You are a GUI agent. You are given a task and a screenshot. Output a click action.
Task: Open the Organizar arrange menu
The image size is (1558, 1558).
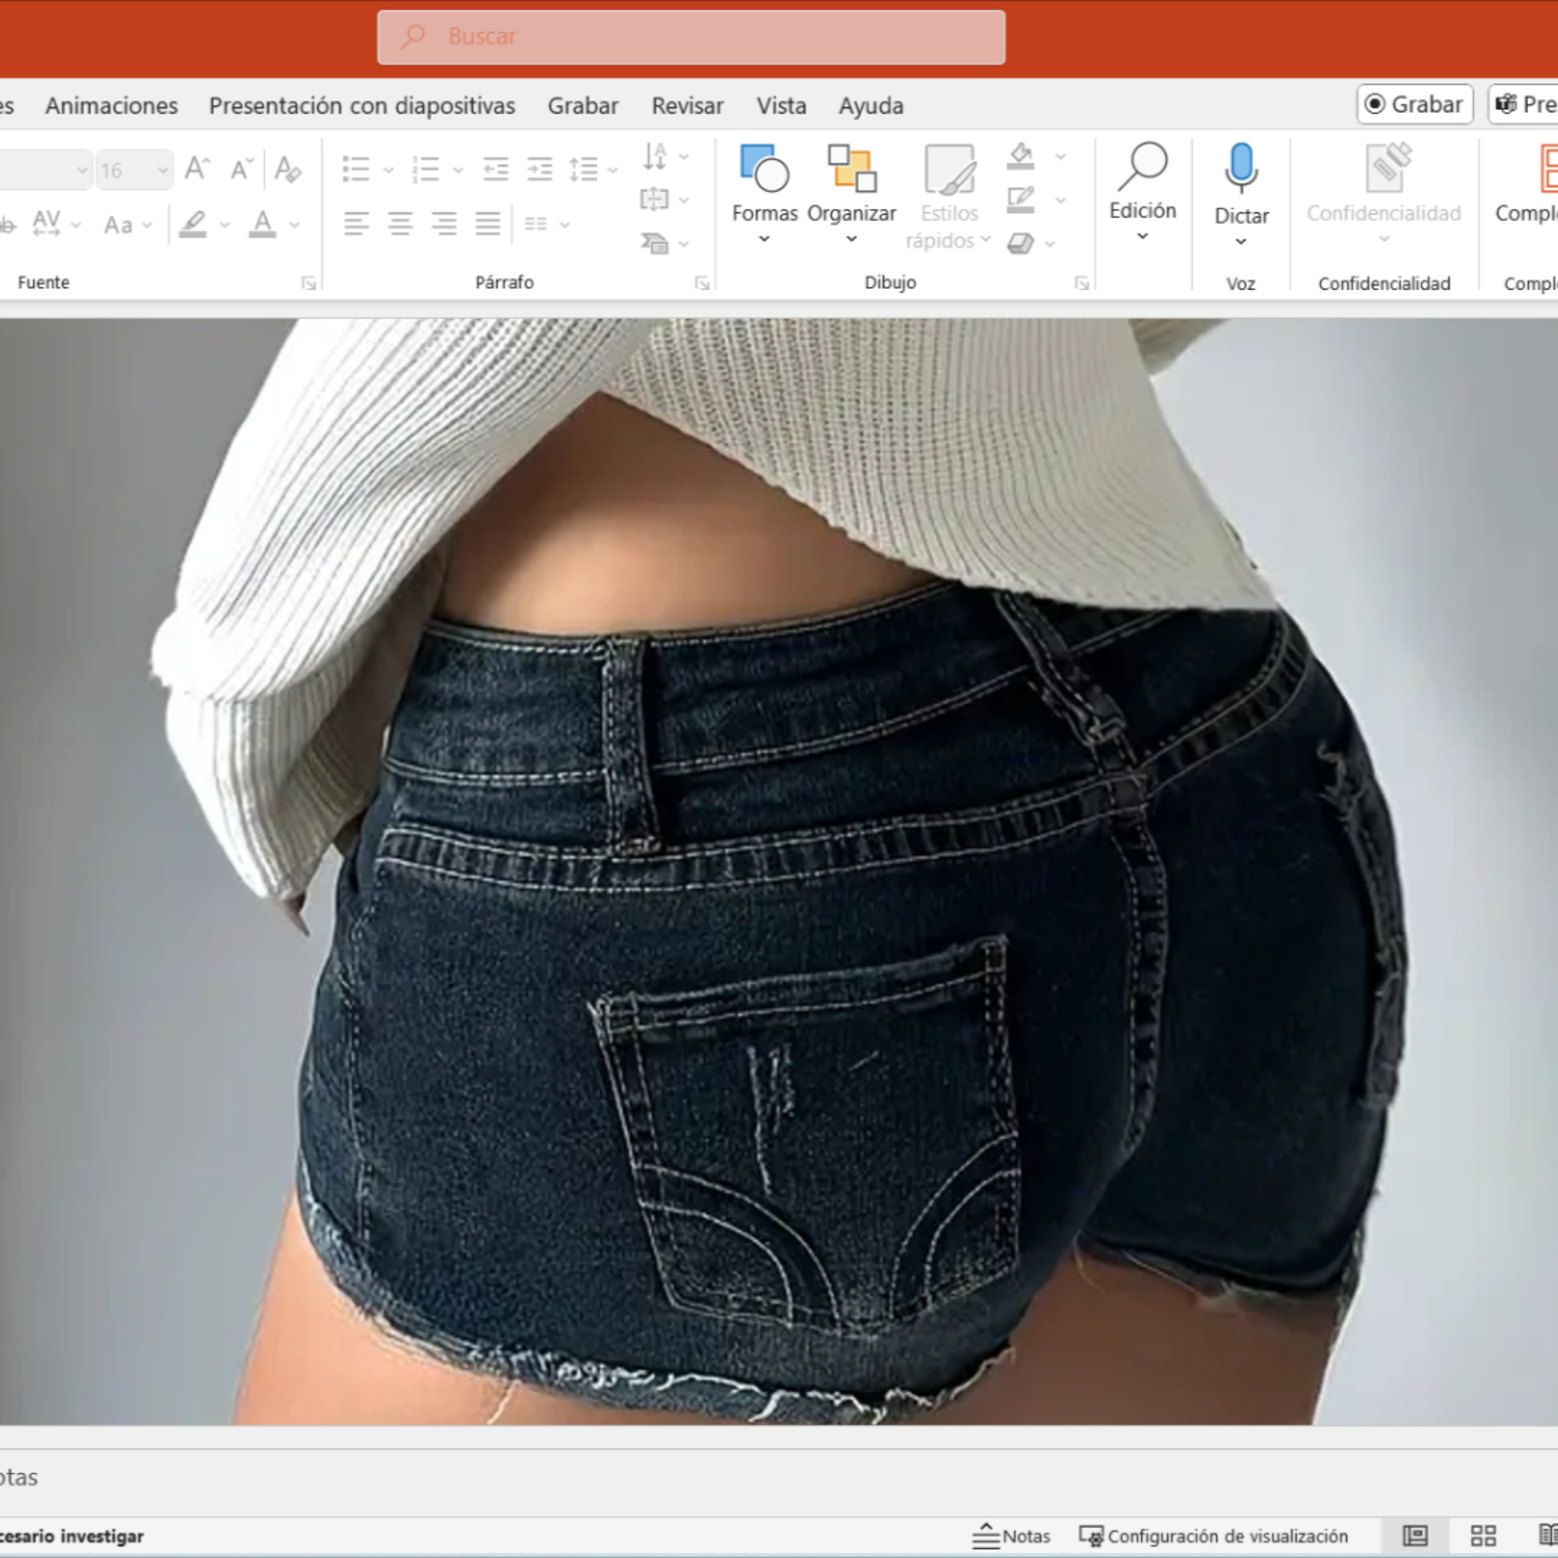click(852, 194)
